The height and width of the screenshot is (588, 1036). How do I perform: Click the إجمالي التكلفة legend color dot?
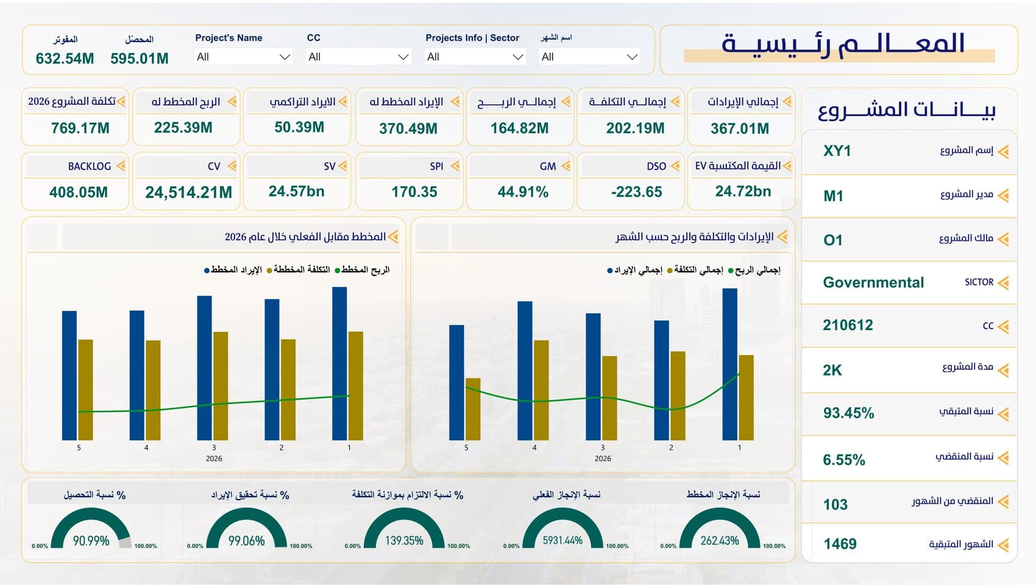pos(670,271)
